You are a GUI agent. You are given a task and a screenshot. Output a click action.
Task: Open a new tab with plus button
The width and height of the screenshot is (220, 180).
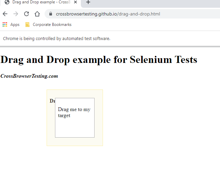tap(88, 2)
